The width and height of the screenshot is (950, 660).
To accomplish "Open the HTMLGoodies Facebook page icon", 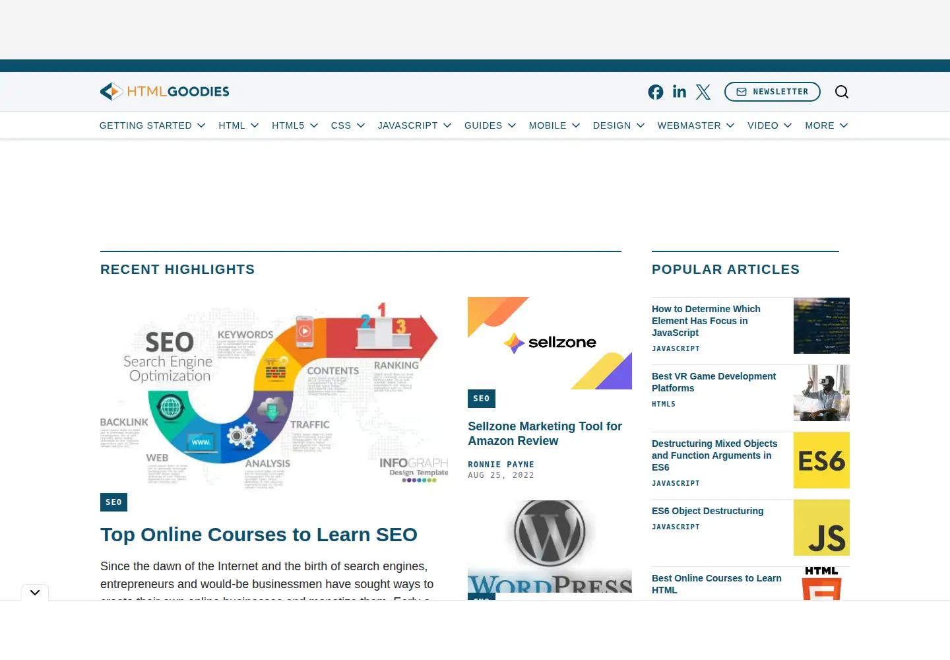I will coord(655,92).
